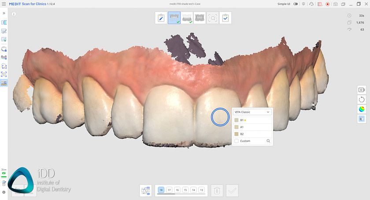
Task: Open the VITA Classic shade guide dropdown
Action: [252, 112]
